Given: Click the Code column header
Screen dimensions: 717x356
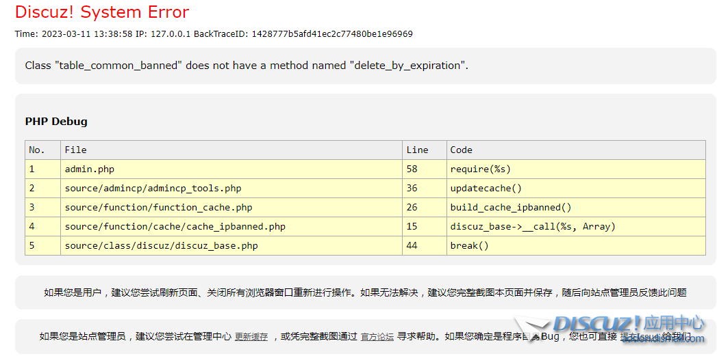Looking at the screenshot, I should tap(576, 150).
